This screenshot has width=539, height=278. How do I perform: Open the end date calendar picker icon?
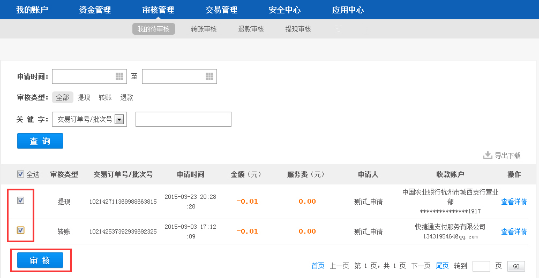(209, 76)
